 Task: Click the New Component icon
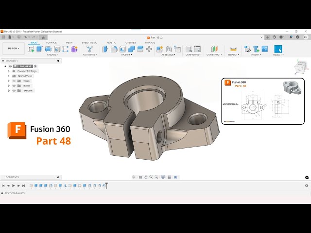160,49
